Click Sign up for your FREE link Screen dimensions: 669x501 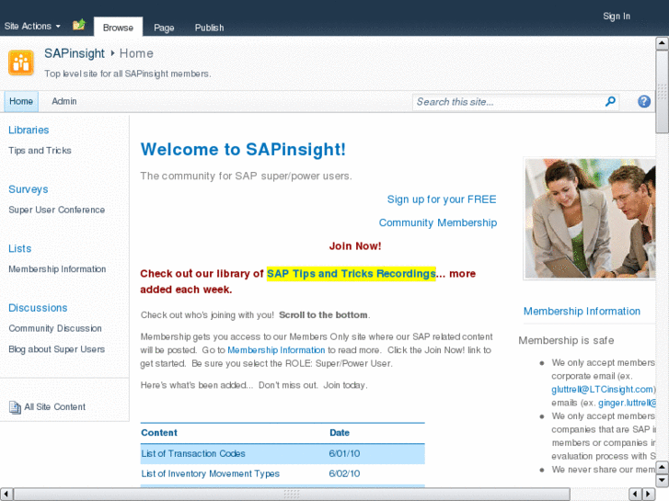pos(442,199)
